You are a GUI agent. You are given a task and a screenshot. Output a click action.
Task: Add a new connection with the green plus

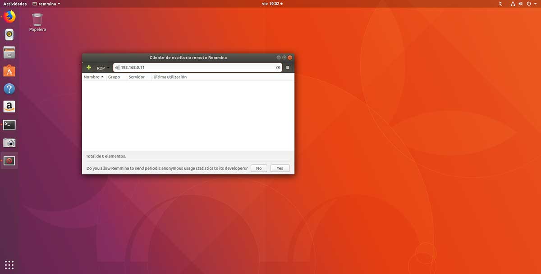coord(89,68)
